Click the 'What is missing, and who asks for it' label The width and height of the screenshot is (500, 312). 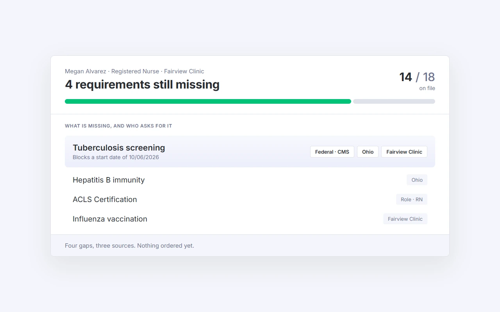118,126
